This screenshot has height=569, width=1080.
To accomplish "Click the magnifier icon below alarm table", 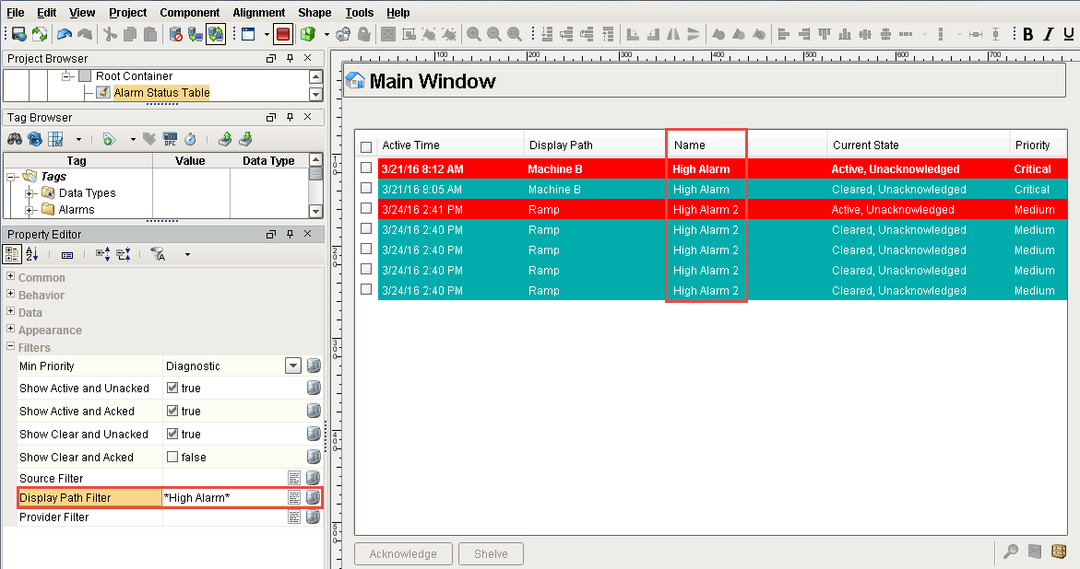I will [x=1011, y=552].
